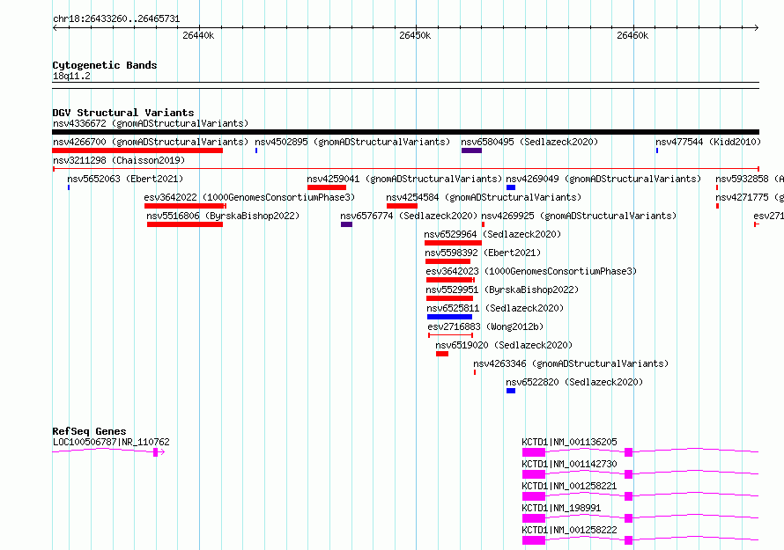Select the red esv3642022 bar
Image resolution: width=784 pixels, height=550 pixels.
click(x=185, y=206)
